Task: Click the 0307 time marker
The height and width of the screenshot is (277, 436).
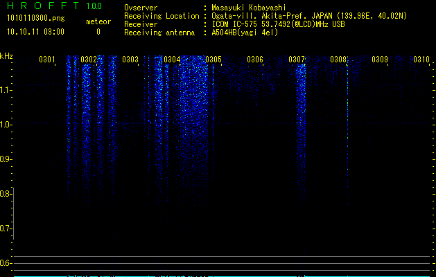Action: (297, 59)
